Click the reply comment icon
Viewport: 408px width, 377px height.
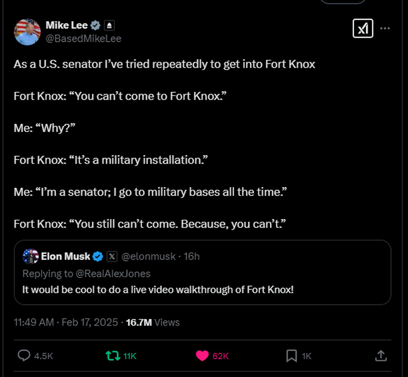click(x=24, y=356)
